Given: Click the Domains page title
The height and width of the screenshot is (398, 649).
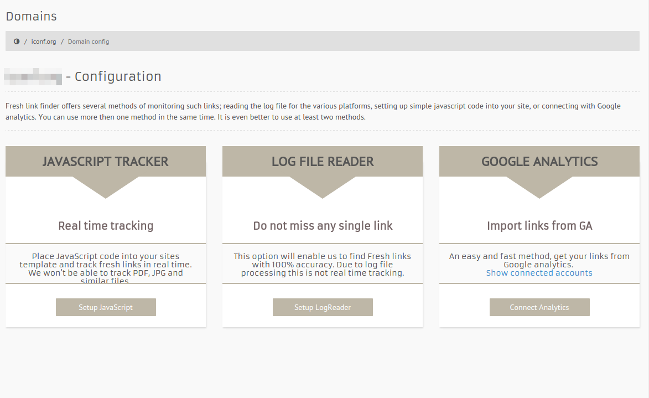Looking at the screenshot, I should coord(31,17).
